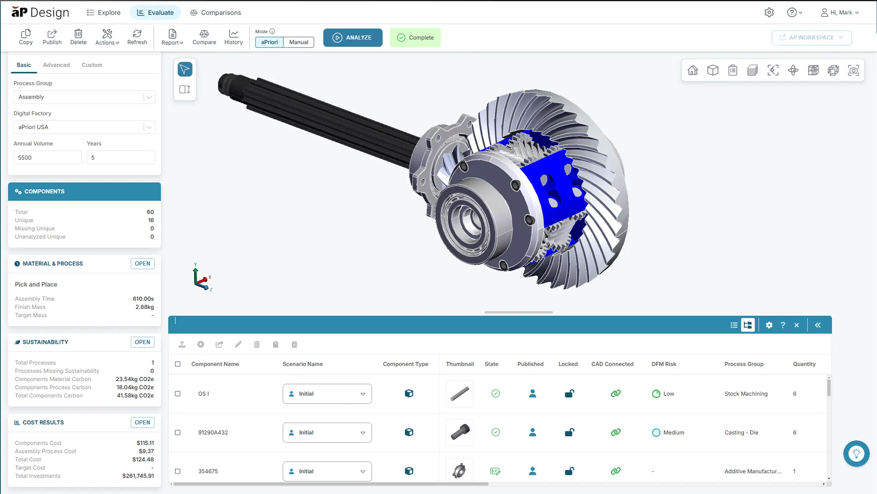Go to the Comparisons tab

[x=215, y=12]
